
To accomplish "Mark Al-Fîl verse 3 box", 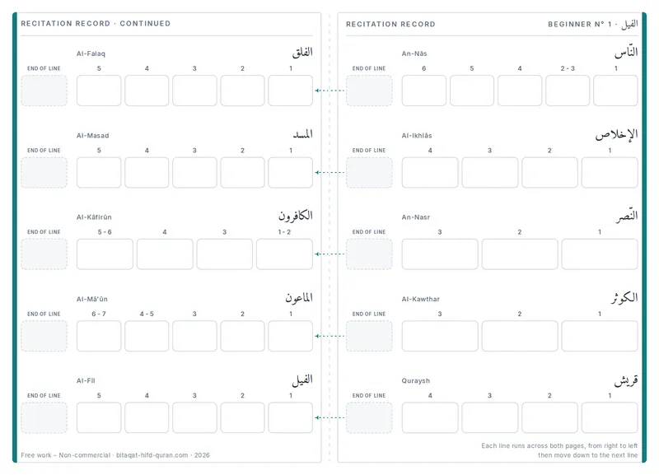I will point(194,417).
